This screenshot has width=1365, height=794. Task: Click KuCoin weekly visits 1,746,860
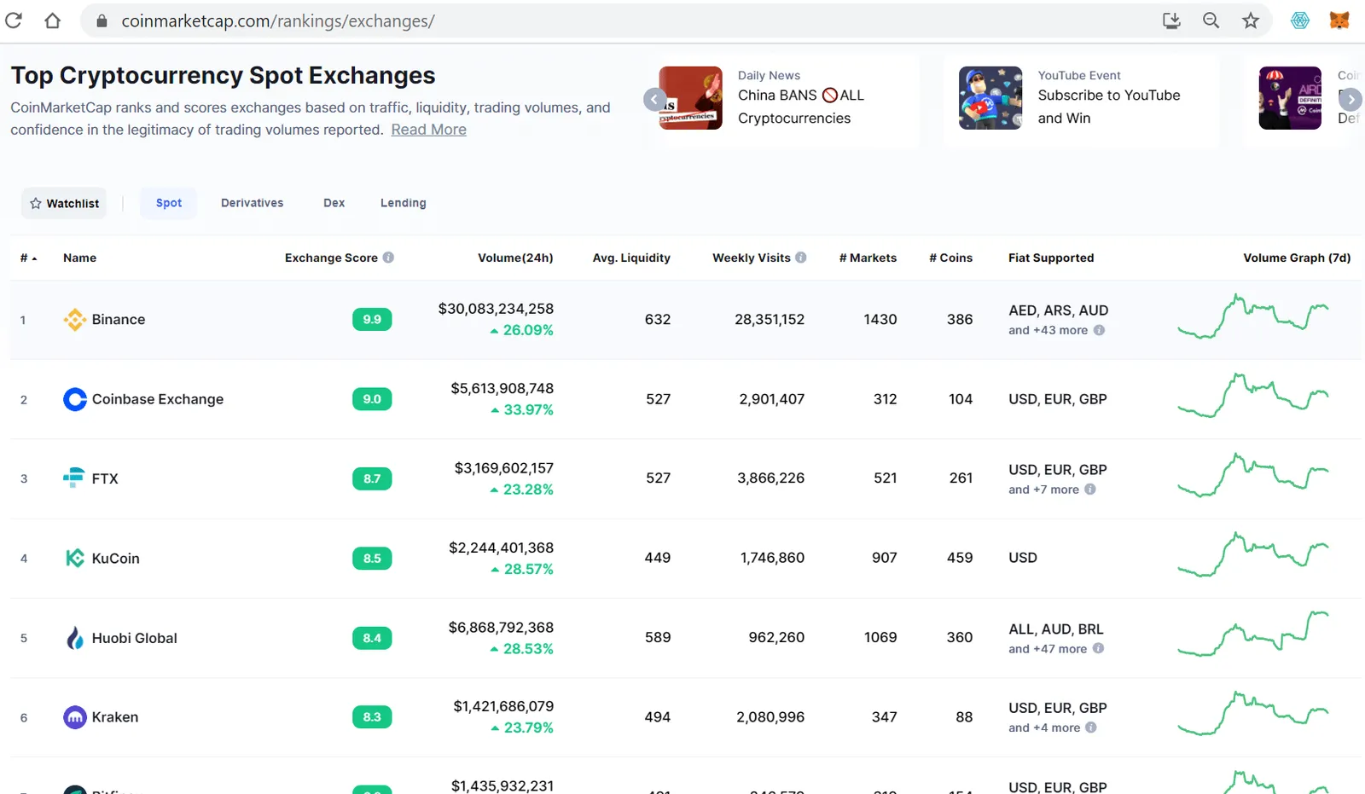coord(772,558)
